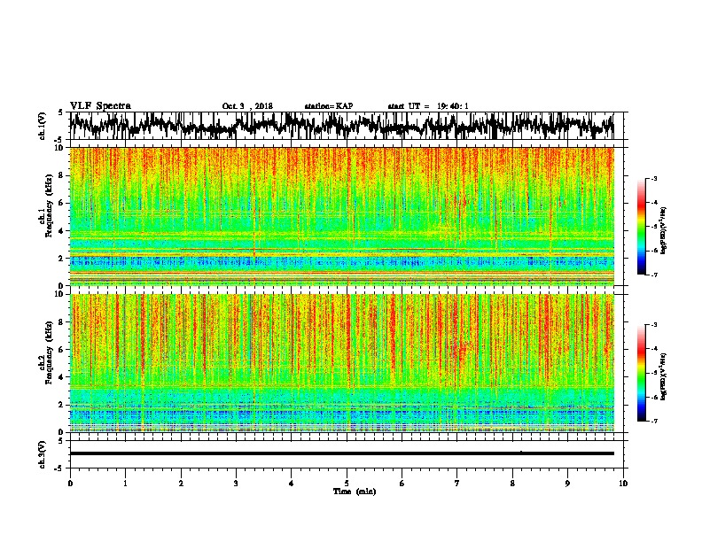Click the 'ch.1(V)' axis label
This screenshot has width=702, height=542.
[43, 126]
